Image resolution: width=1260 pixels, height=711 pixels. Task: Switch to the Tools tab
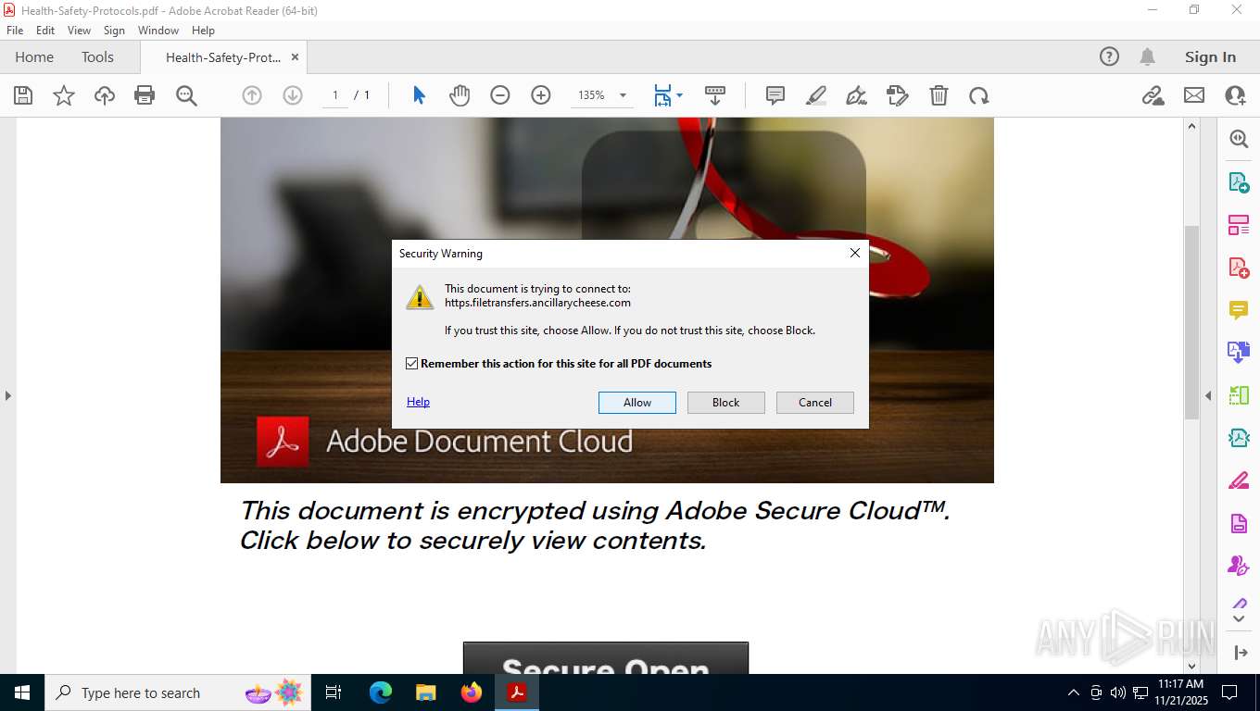(x=97, y=56)
